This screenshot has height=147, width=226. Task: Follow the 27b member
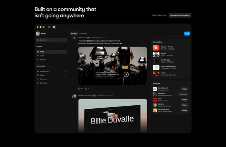[184, 100]
